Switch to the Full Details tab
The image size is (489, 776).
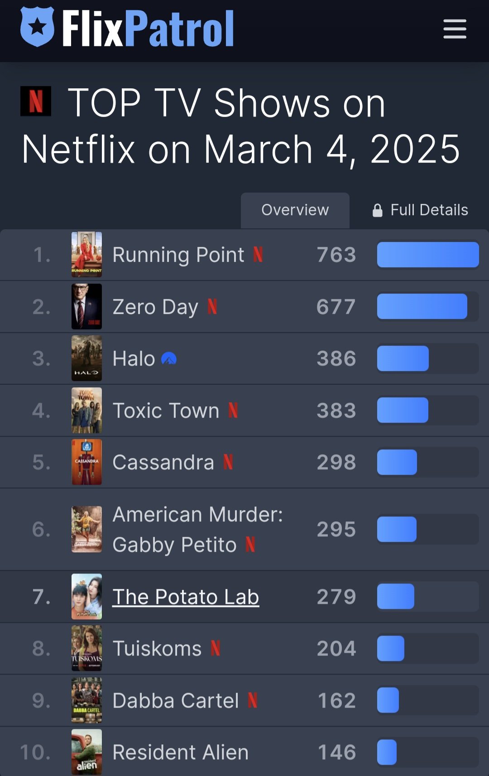429,210
